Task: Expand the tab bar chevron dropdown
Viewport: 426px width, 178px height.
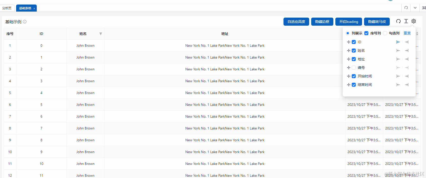Action: [415, 8]
